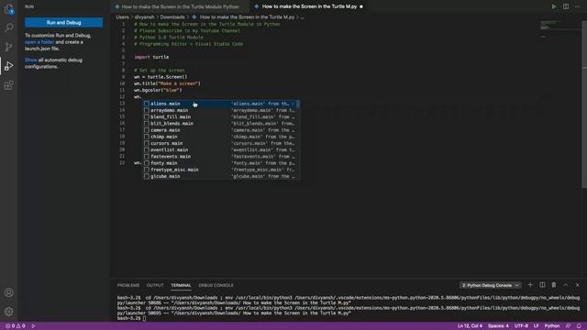Screen dimensions: 587x330
Task: Click the code minimap preview
Action: pos(560,29)
